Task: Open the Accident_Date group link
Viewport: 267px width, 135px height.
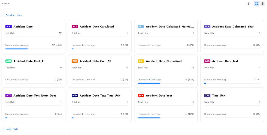Action: point(14,15)
